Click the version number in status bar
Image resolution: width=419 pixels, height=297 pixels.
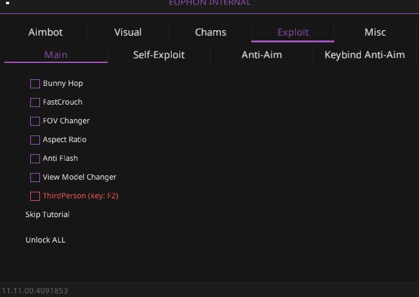click(34, 290)
